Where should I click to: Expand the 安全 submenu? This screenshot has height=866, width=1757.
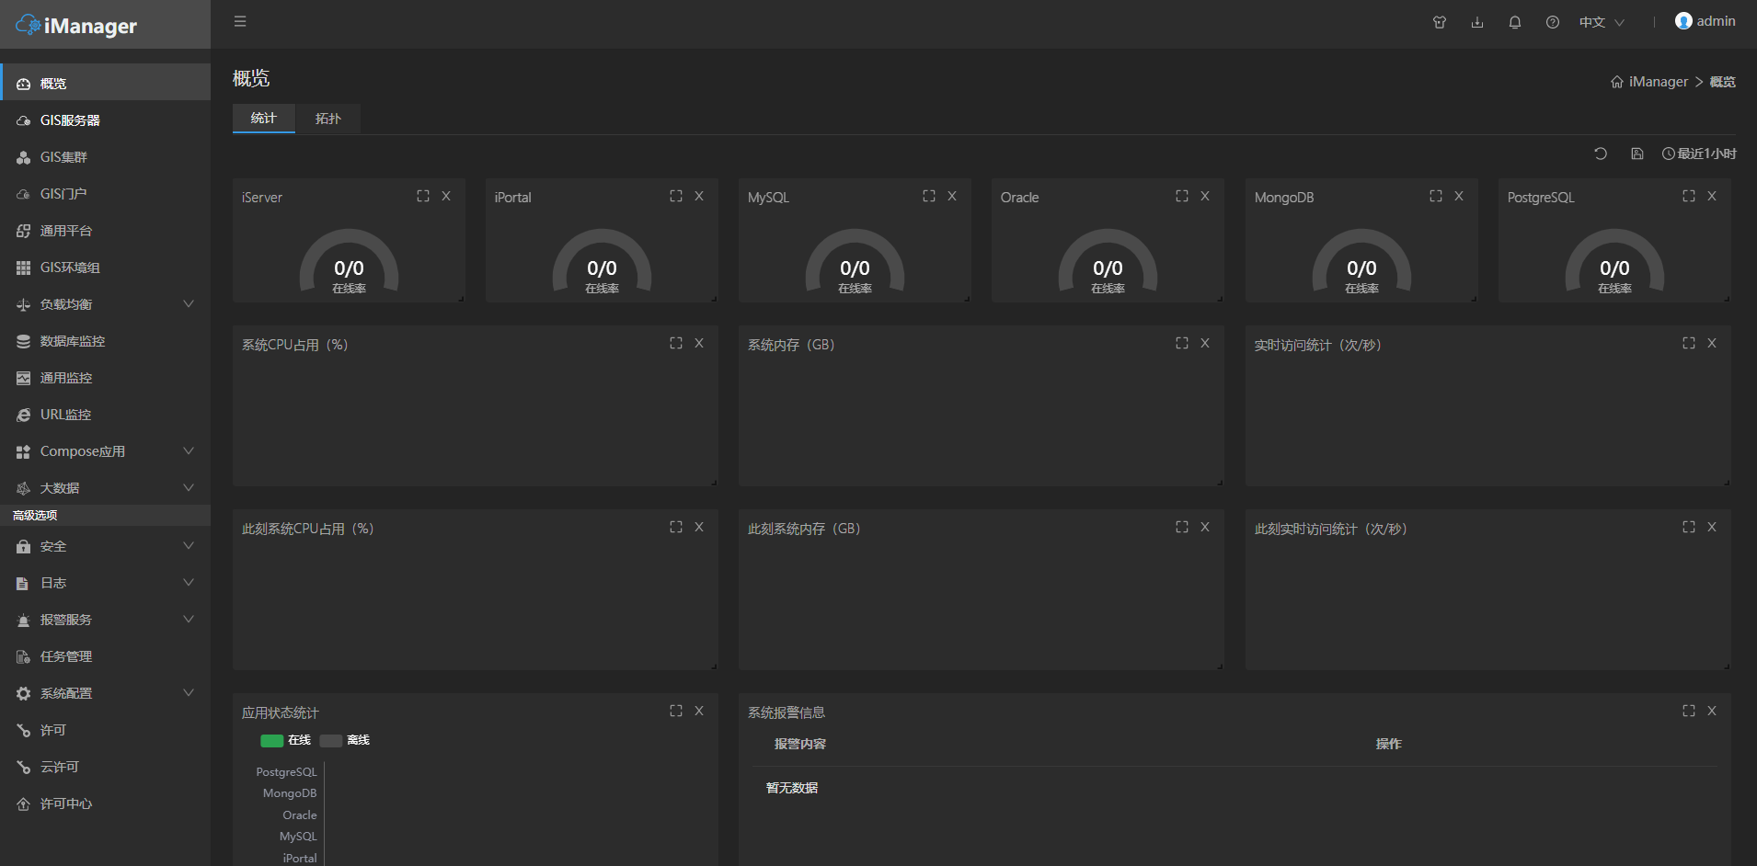106,545
